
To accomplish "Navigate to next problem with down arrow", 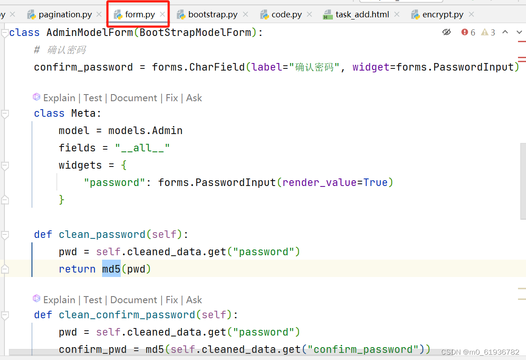I will (x=518, y=32).
